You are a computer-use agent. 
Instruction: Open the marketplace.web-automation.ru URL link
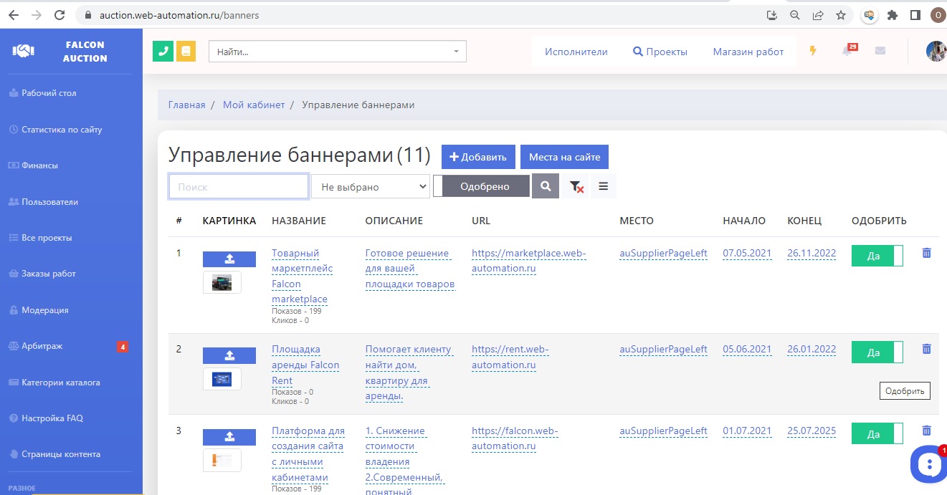pos(528,261)
